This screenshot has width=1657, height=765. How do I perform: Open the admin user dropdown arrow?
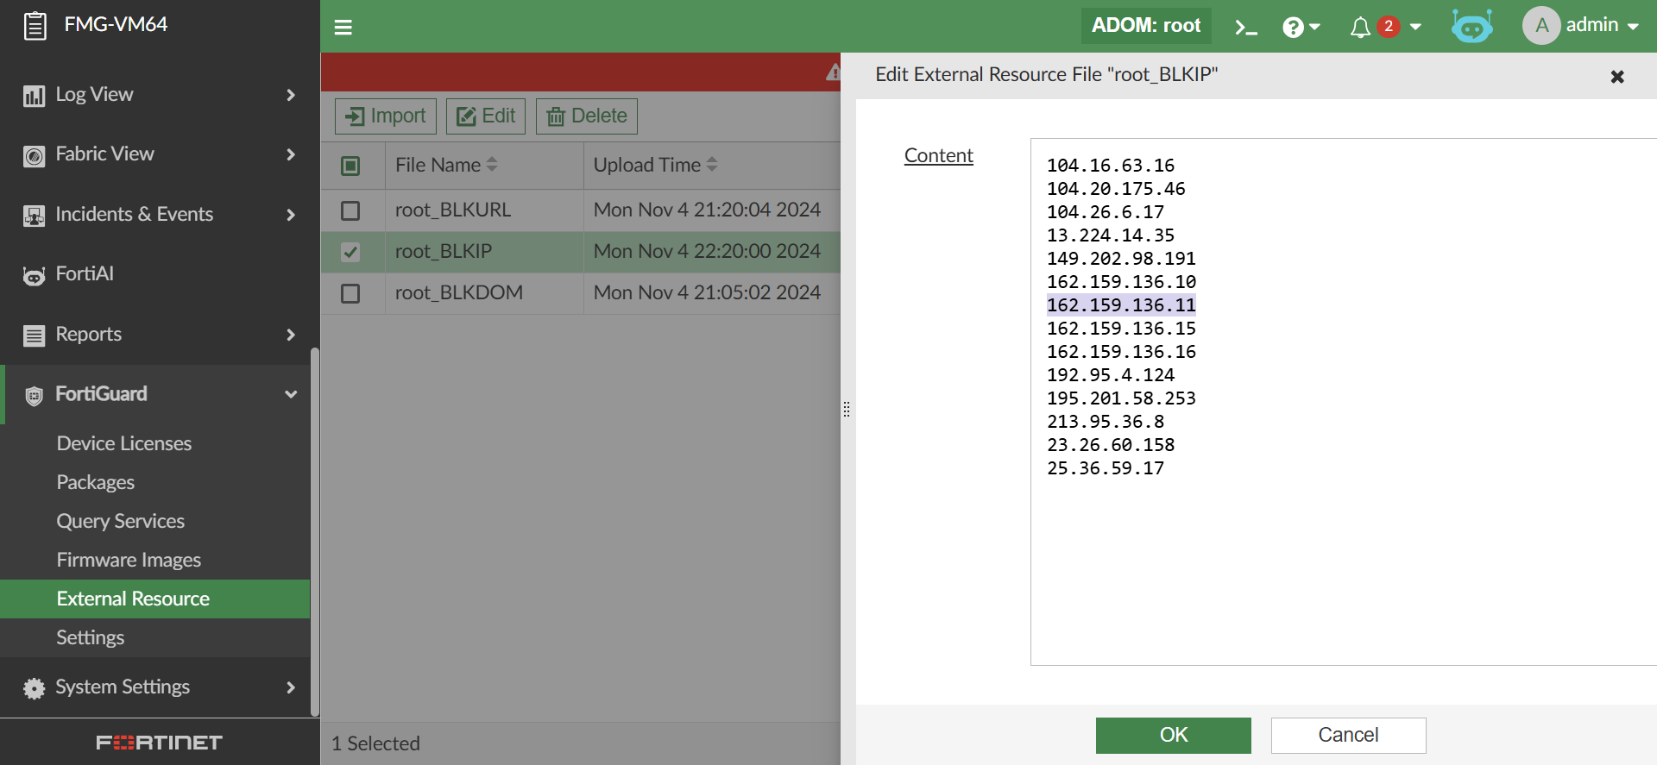[1633, 27]
